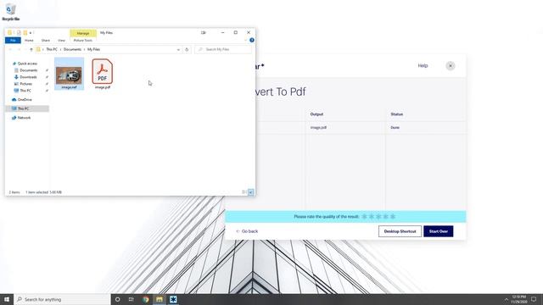Click the back navigation arrow in Explorer

click(x=10, y=49)
